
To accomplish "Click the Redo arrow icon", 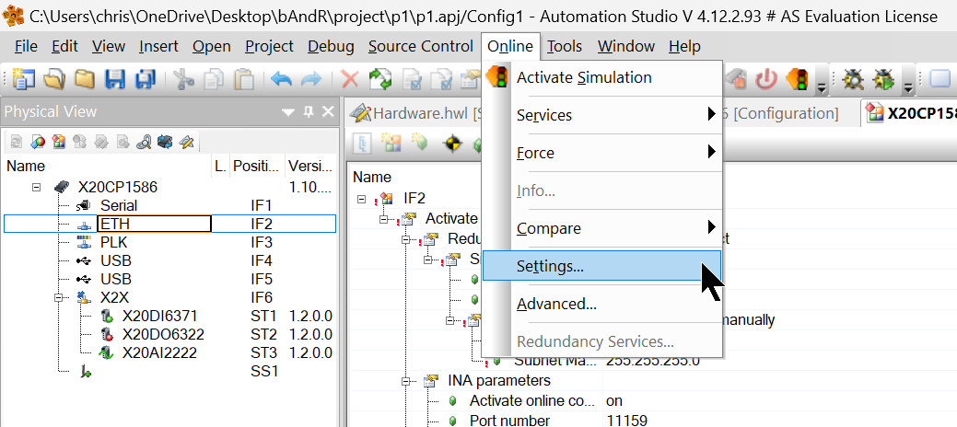I will (x=311, y=79).
